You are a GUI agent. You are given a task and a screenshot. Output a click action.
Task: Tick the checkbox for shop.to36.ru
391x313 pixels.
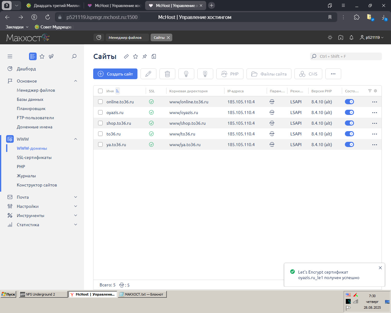click(x=100, y=123)
